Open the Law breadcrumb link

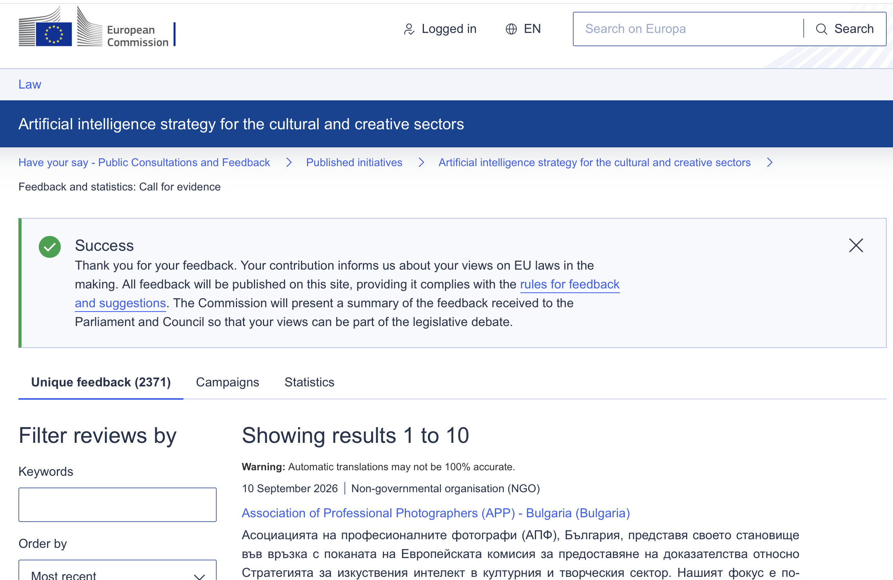tap(30, 84)
